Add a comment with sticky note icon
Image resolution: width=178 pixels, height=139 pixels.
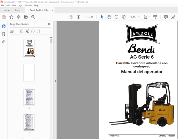click(166, 17)
